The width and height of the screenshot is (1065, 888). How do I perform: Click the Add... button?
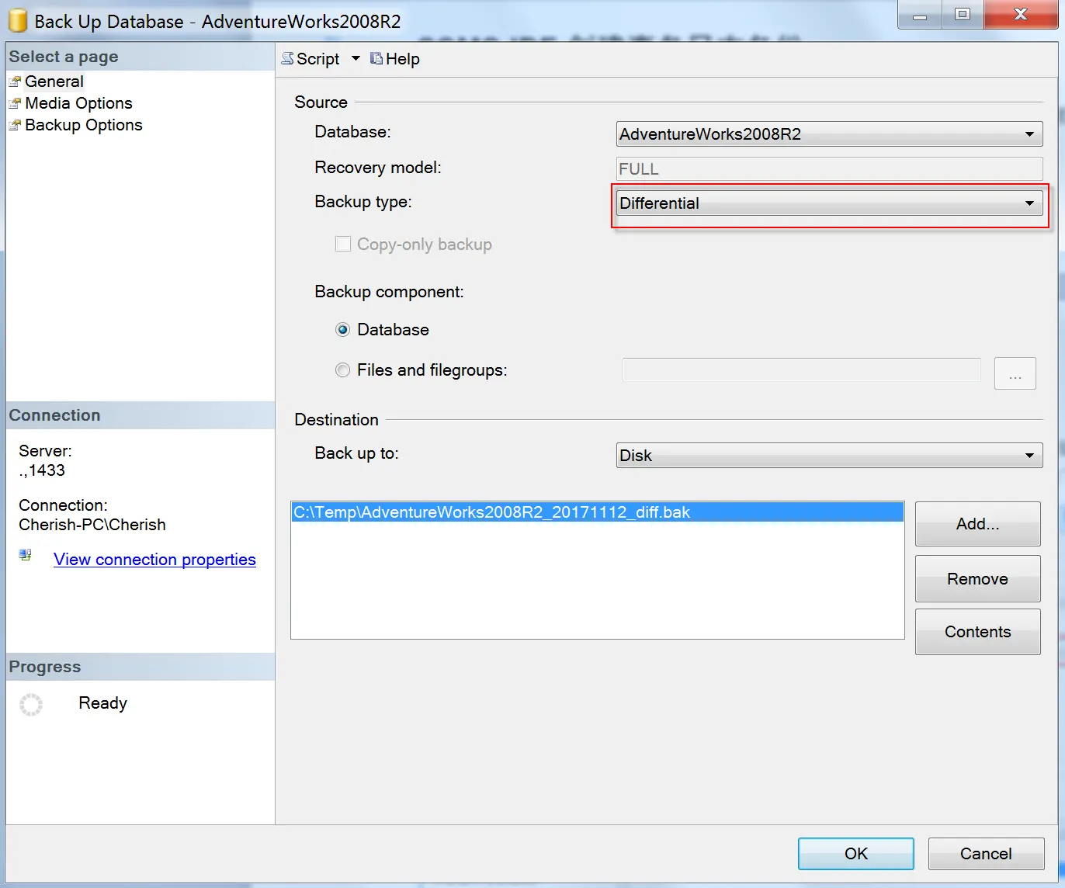click(x=978, y=524)
